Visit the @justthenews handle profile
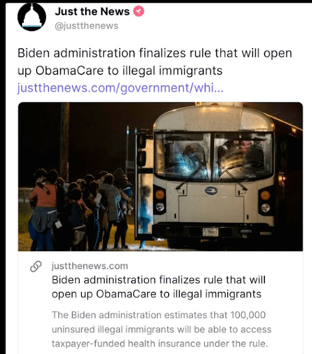The width and height of the screenshot is (312, 354). [x=86, y=26]
